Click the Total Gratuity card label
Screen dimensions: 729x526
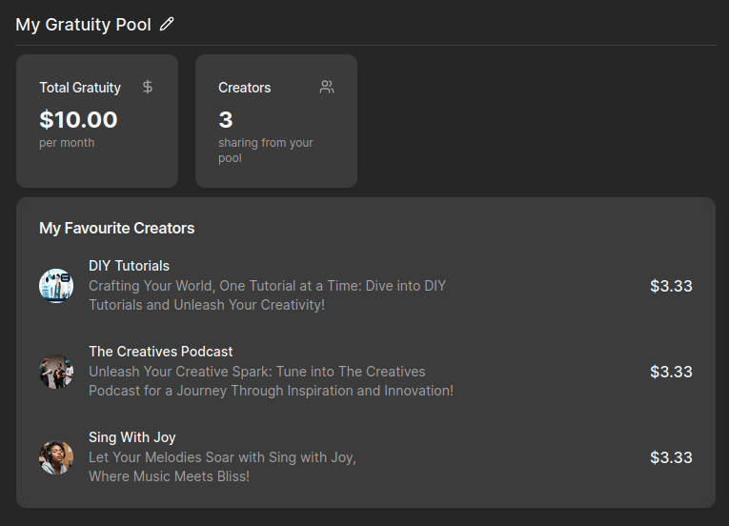tap(80, 88)
